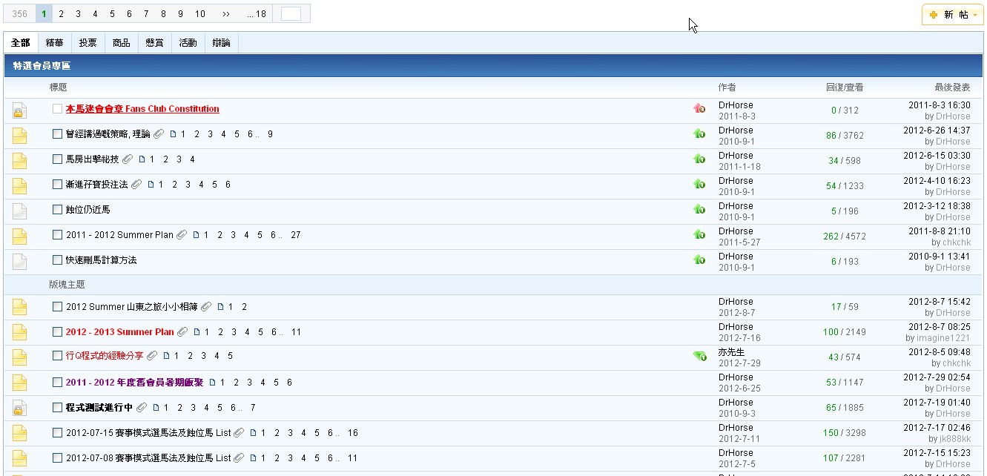Jump to last page via ...18 link
The width and height of the screenshot is (987, 476).
(257, 14)
